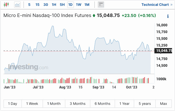The image size is (175, 111).
Task: Click the Jun '23 date label
Action: tap(9, 87)
